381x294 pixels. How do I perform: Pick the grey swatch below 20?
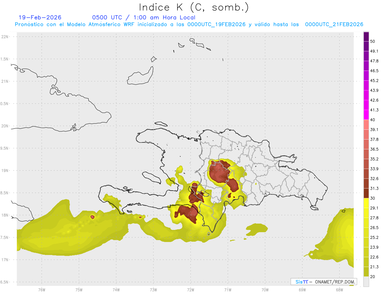coord(366,282)
